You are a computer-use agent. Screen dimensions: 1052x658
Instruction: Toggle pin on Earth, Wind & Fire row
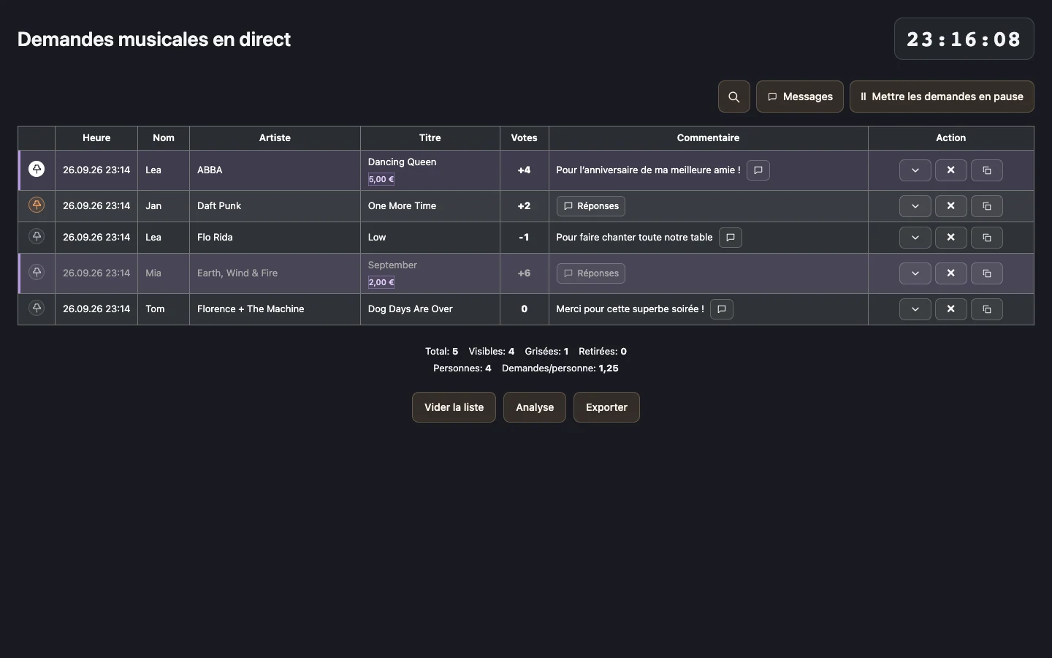37,272
